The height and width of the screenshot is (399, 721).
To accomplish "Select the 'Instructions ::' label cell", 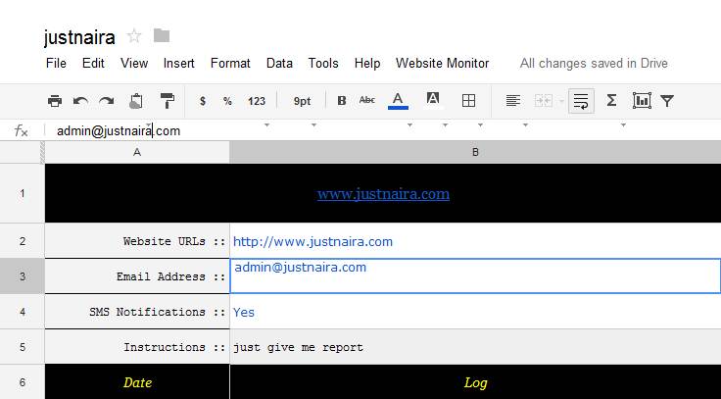I will (x=137, y=346).
